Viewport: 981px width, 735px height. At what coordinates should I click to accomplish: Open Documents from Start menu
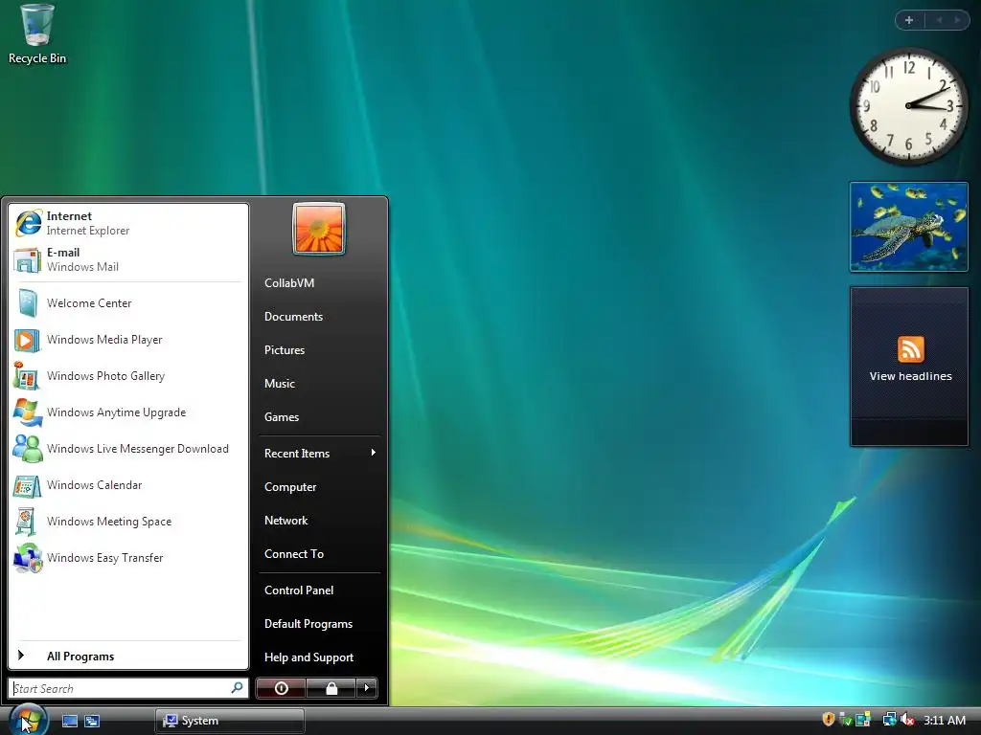point(320,317)
